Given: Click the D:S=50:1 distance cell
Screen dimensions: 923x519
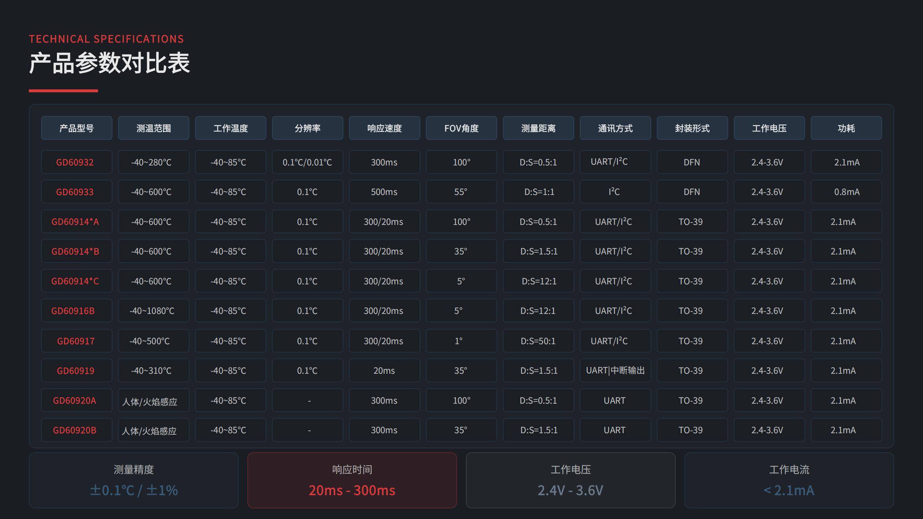Looking at the screenshot, I should point(538,341).
